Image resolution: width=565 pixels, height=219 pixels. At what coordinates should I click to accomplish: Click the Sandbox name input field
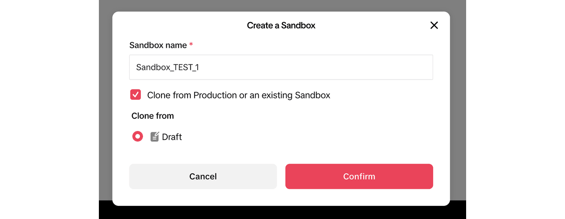pos(281,67)
